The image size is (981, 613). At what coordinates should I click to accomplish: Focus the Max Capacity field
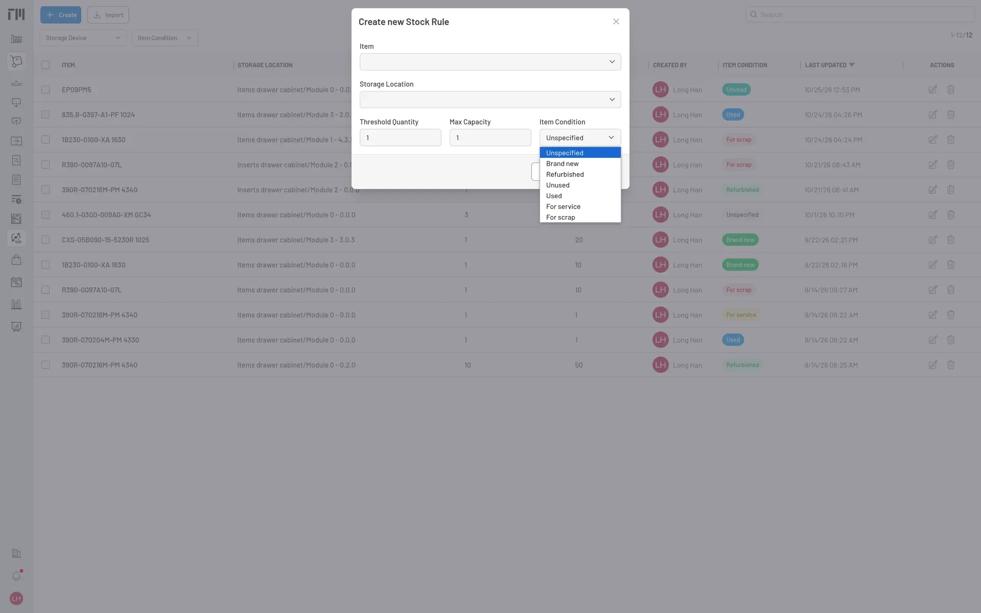(x=490, y=137)
